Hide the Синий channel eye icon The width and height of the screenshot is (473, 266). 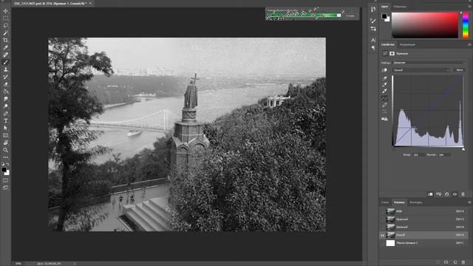[x=383, y=235]
